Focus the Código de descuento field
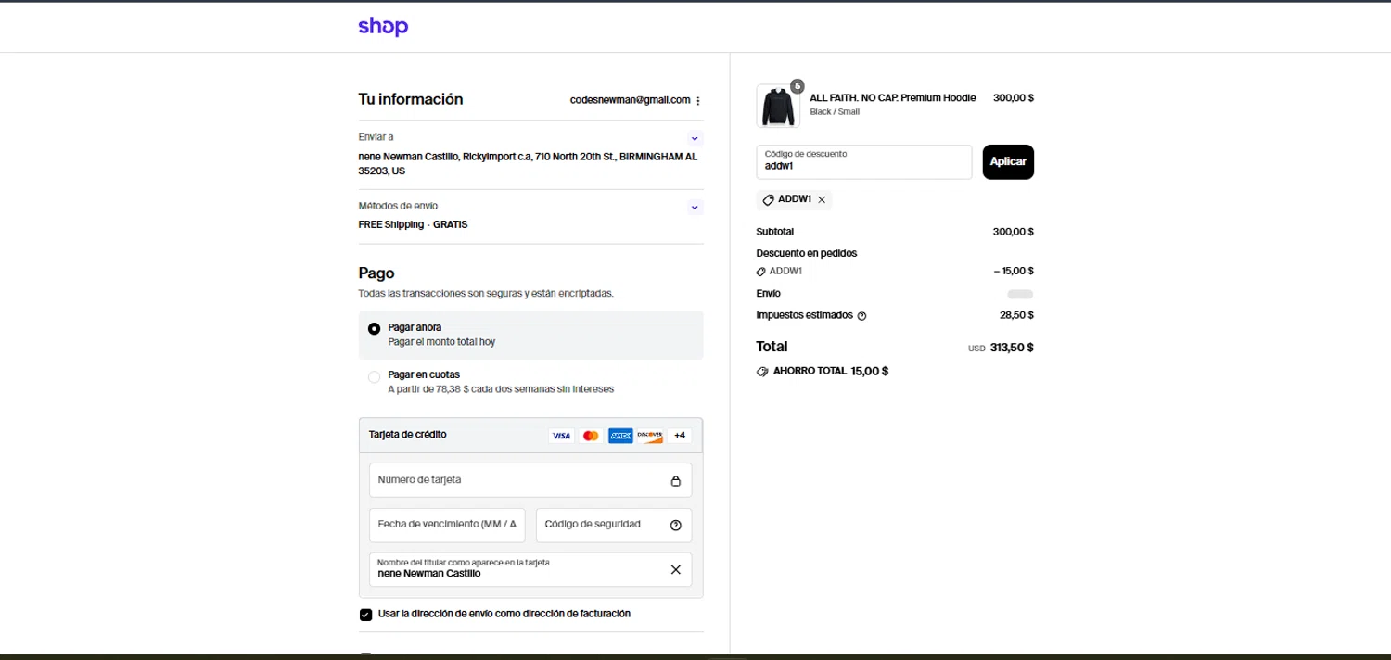The height and width of the screenshot is (660, 1391). (x=864, y=161)
